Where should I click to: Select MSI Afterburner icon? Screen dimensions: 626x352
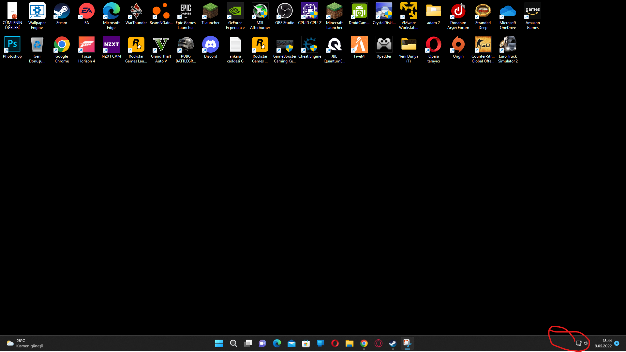pos(260,16)
